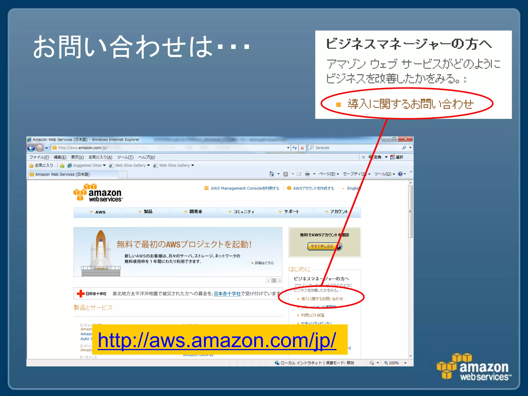528x396 pixels.
Task: Click the vertical scrollbar thumb
Action: pyautogui.click(x=410, y=212)
